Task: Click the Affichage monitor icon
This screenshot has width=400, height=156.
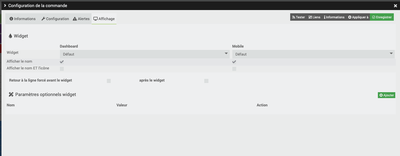Action: coord(95,19)
